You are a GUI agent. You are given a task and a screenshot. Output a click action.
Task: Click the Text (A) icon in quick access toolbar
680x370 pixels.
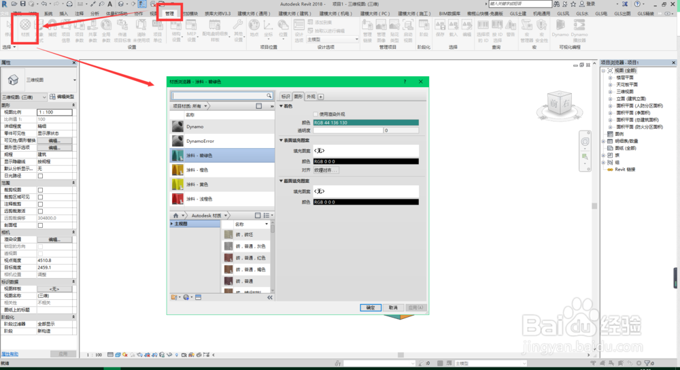(109, 4)
